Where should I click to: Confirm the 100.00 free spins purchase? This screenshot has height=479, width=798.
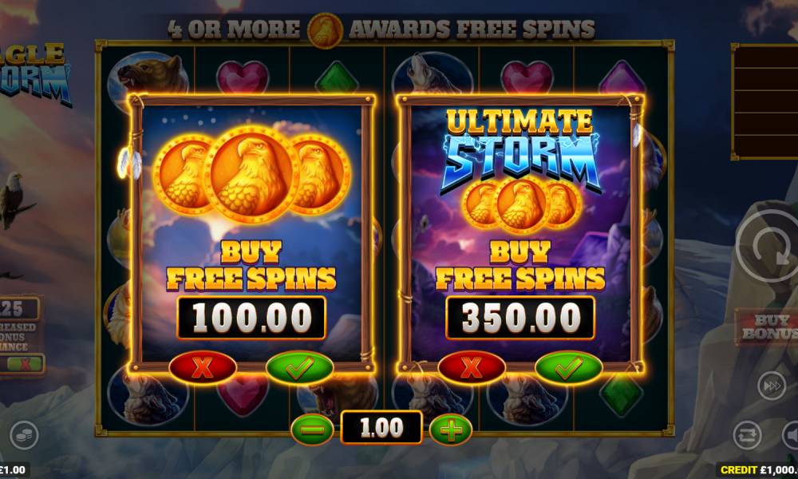(x=299, y=367)
